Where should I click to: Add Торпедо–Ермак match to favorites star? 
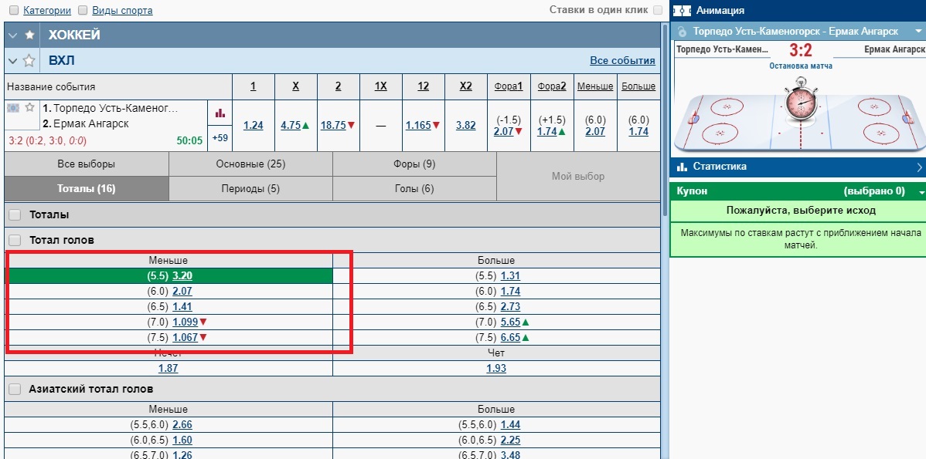tap(29, 108)
